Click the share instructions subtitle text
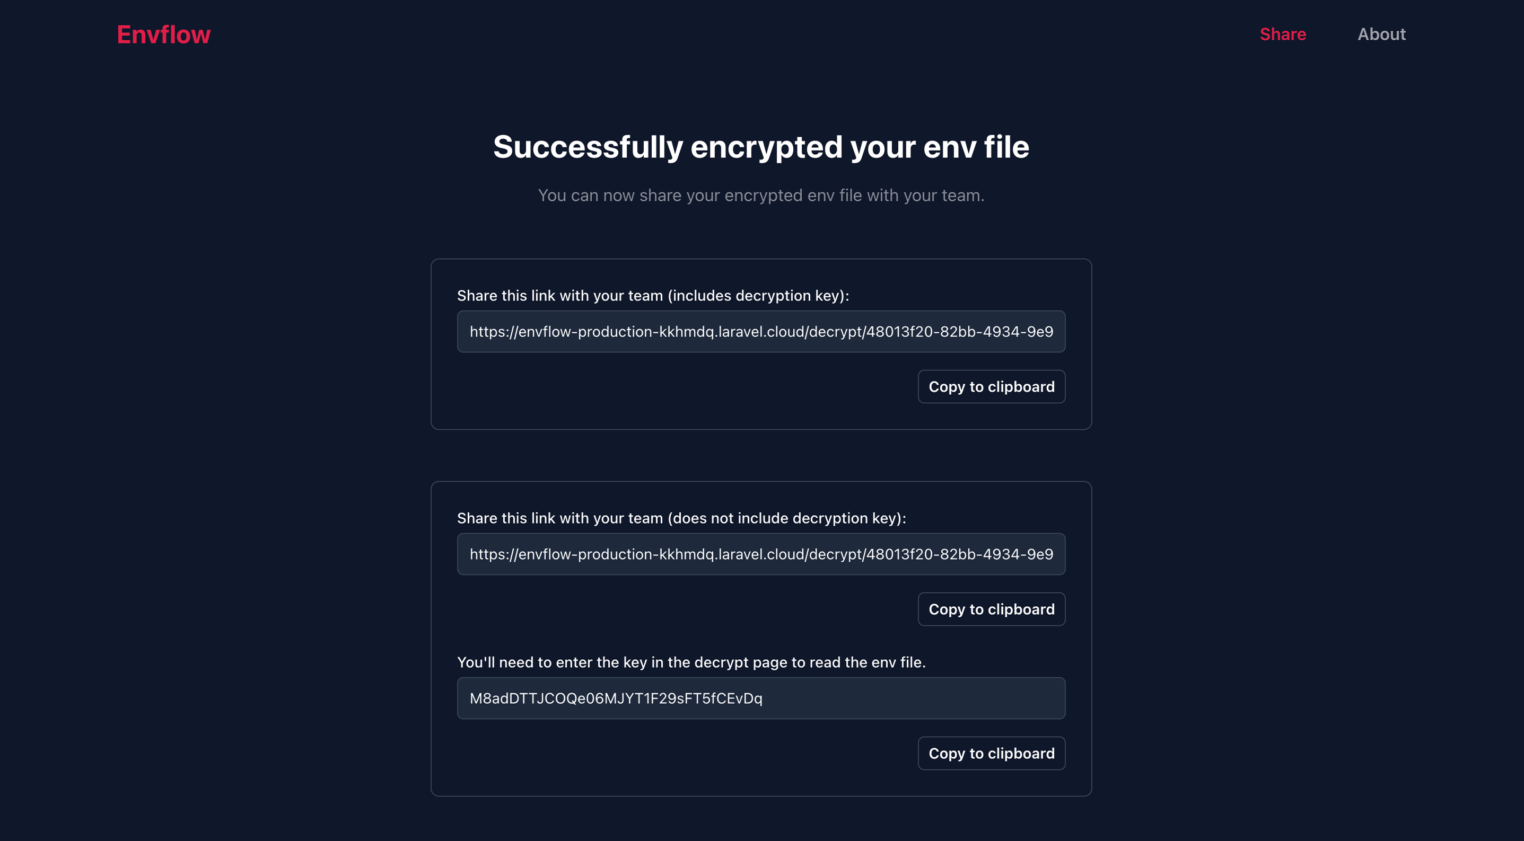 [x=761, y=195]
